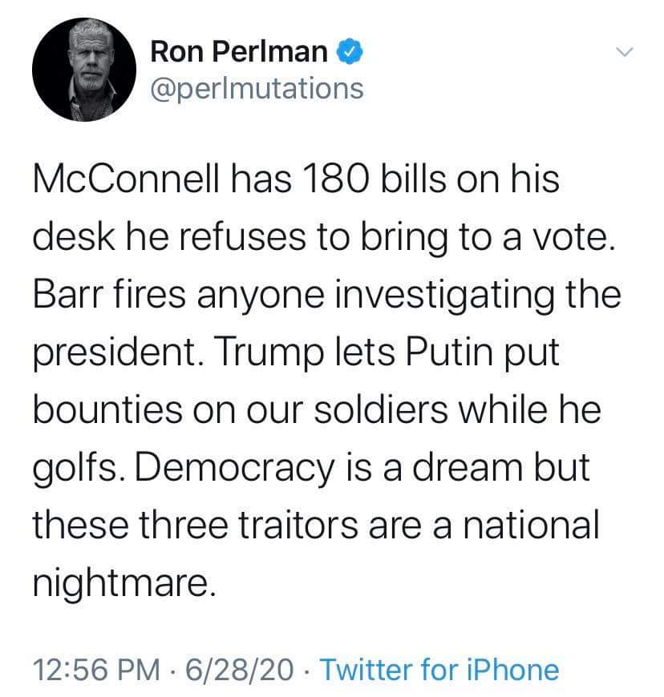664x697 pixels.
Task: Open the round profile avatar photo
Action: tap(84, 70)
